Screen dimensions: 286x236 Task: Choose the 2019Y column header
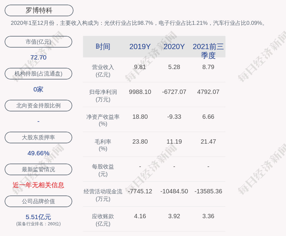coord(140,47)
